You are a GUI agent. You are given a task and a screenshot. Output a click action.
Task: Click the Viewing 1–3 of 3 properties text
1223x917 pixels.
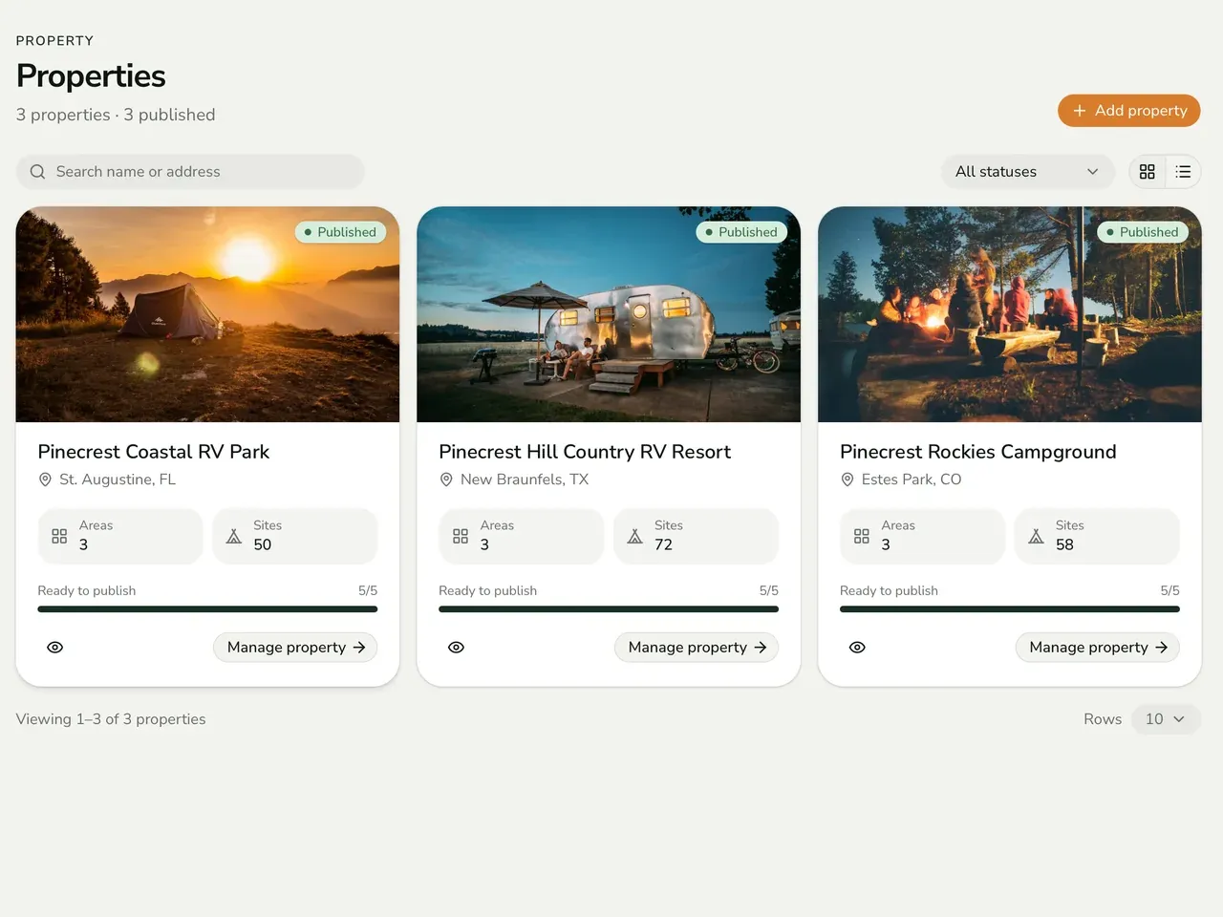click(x=111, y=719)
